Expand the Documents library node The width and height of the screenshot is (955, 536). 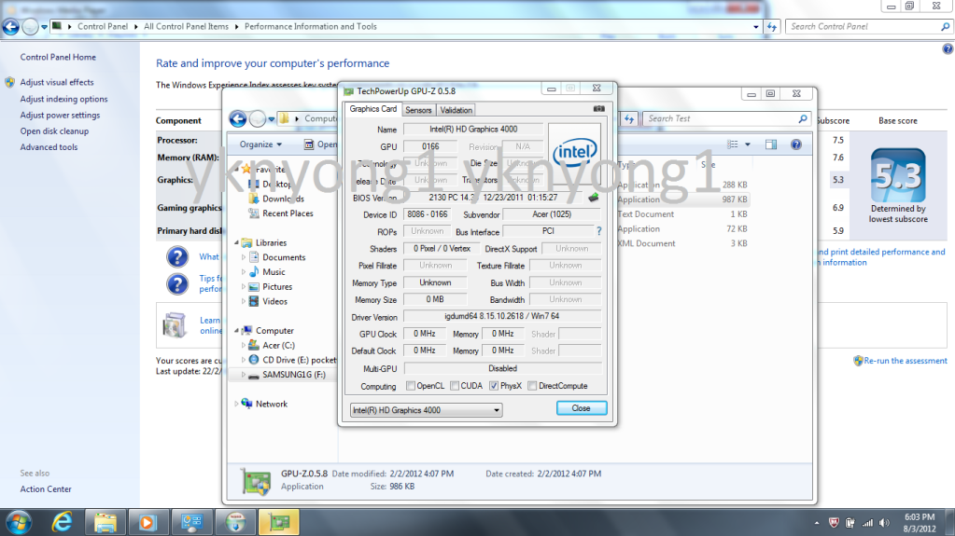click(x=244, y=257)
